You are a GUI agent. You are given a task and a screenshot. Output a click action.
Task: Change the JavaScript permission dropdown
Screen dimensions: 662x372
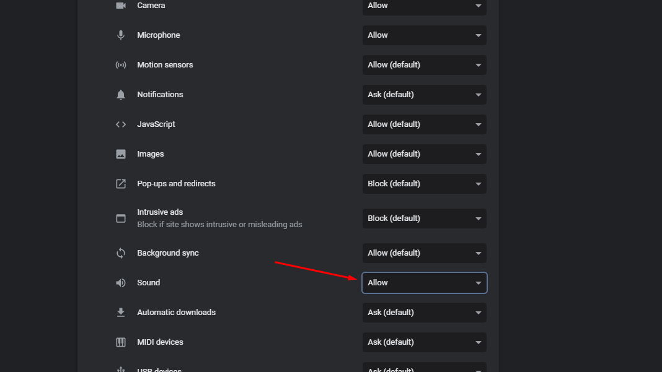[425, 124]
